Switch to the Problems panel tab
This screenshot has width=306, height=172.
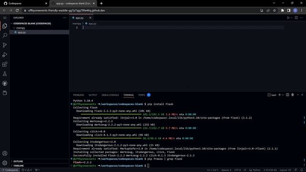pyautogui.click(x=78, y=95)
